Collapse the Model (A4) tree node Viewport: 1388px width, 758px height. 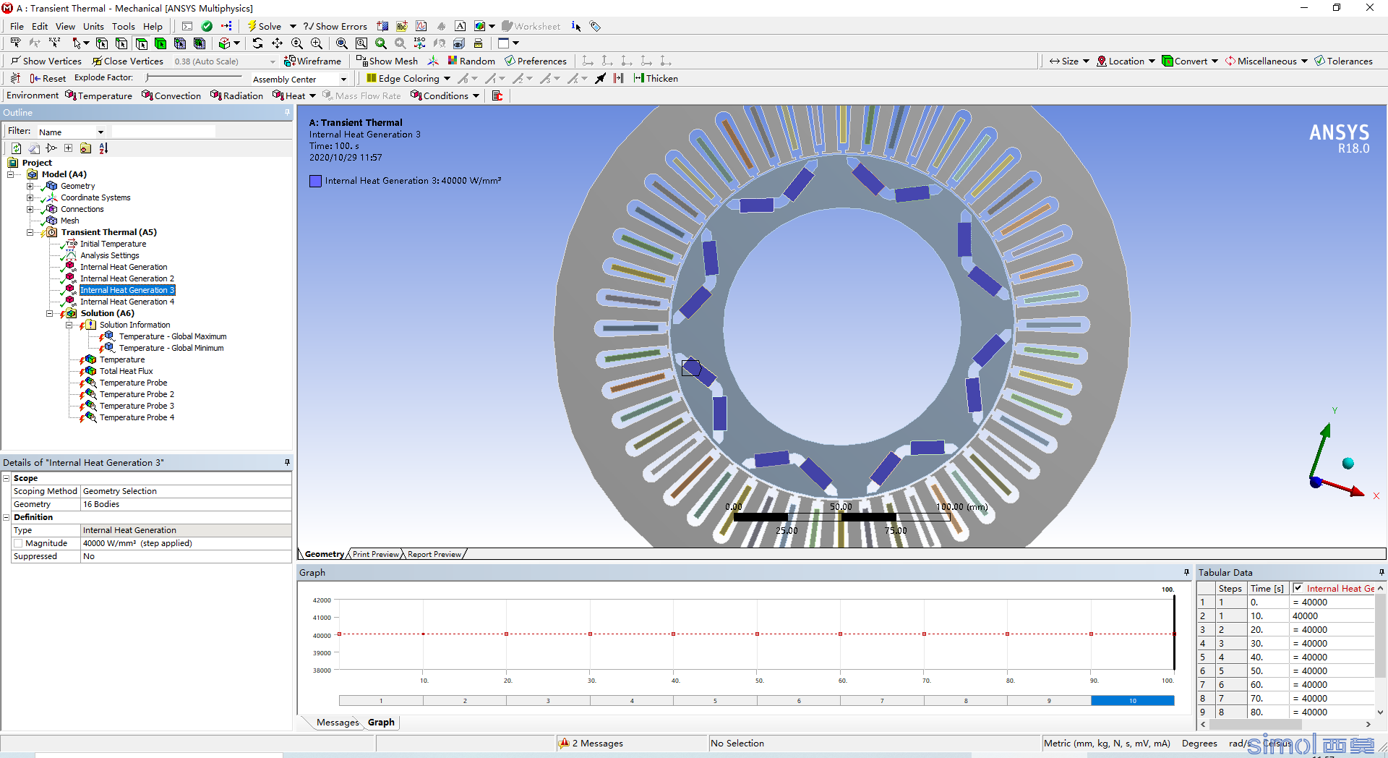(x=11, y=174)
